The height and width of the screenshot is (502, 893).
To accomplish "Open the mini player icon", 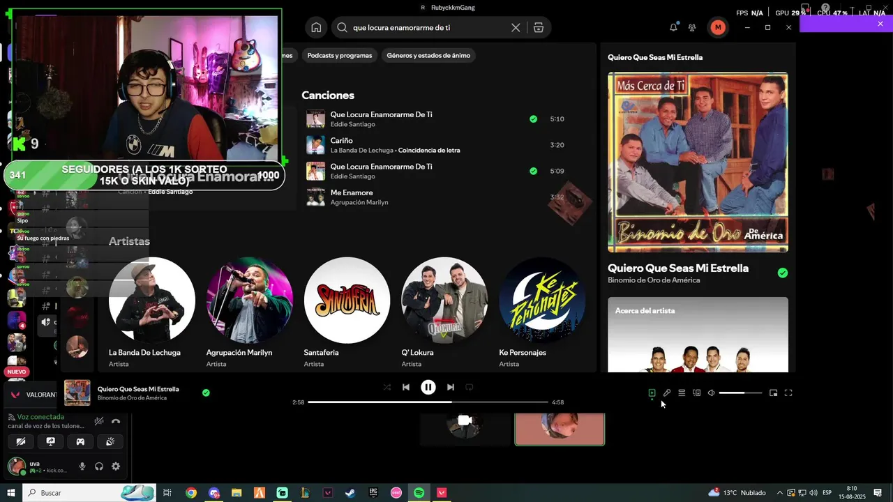I will tap(773, 393).
